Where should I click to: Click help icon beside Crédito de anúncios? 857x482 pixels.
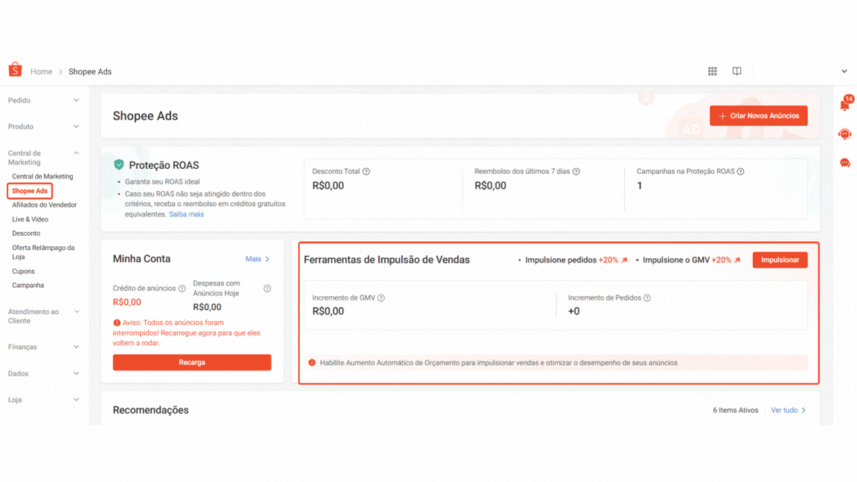point(182,289)
